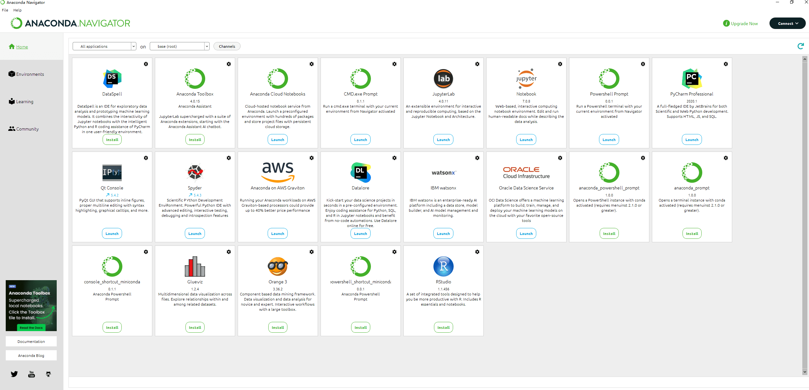The height and width of the screenshot is (390, 809).
Task: Open the Help menu
Action: pos(18,10)
